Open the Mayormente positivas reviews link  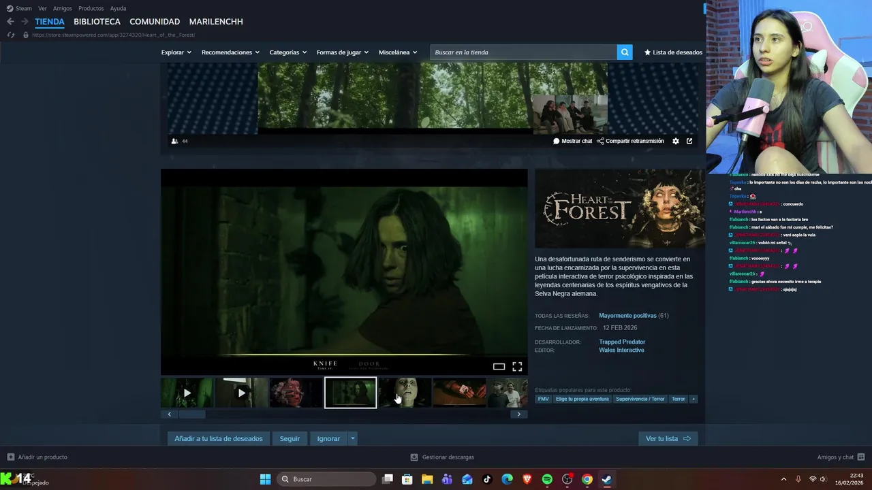(627, 315)
